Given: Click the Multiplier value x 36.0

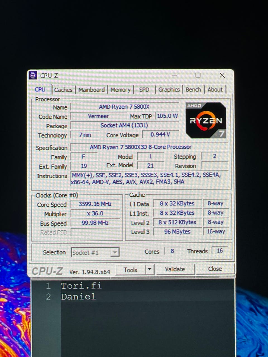Looking at the screenshot, I should [95, 213].
